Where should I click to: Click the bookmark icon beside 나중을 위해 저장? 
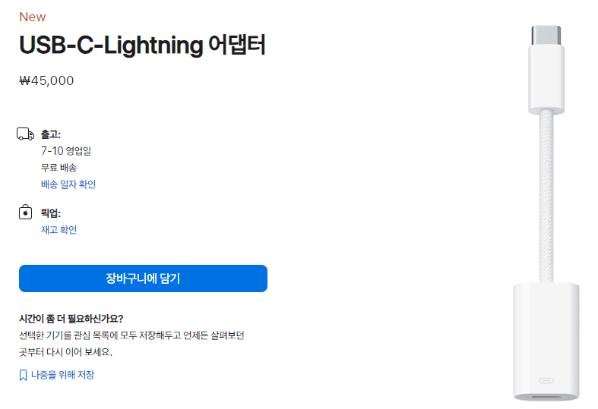click(23, 375)
